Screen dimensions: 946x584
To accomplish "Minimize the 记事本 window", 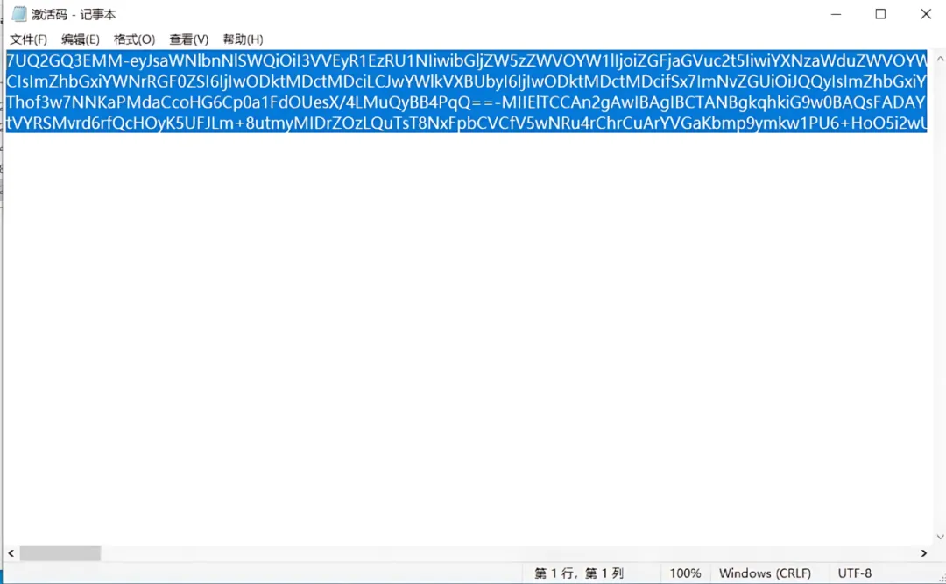I will point(836,14).
